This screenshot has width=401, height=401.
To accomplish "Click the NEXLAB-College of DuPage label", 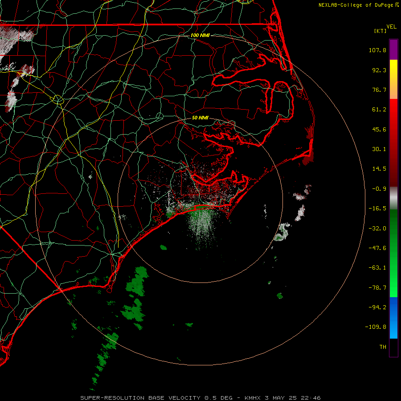I will point(356,5).
